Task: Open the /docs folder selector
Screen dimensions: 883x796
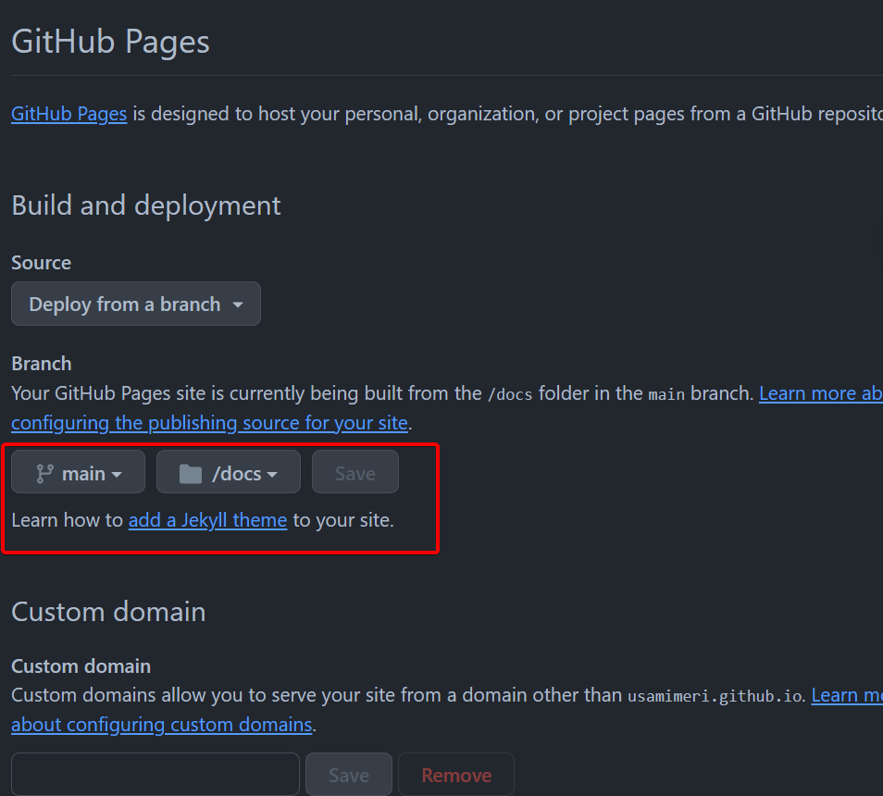Action: (229, 473)
